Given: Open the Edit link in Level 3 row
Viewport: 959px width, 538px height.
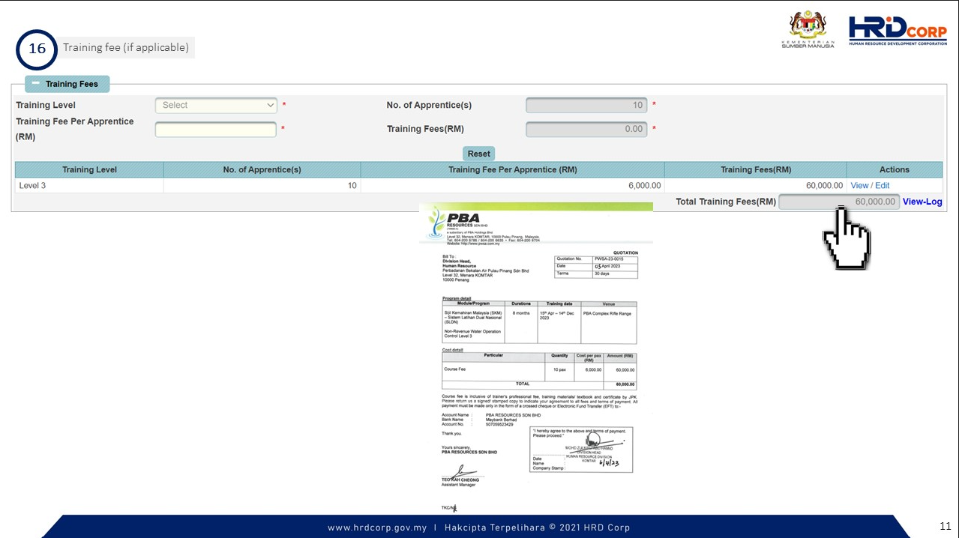Looking at the screenshot, I should (883, 185).
